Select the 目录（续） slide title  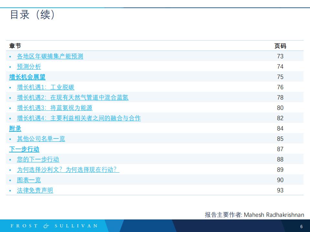pos(32,15)
